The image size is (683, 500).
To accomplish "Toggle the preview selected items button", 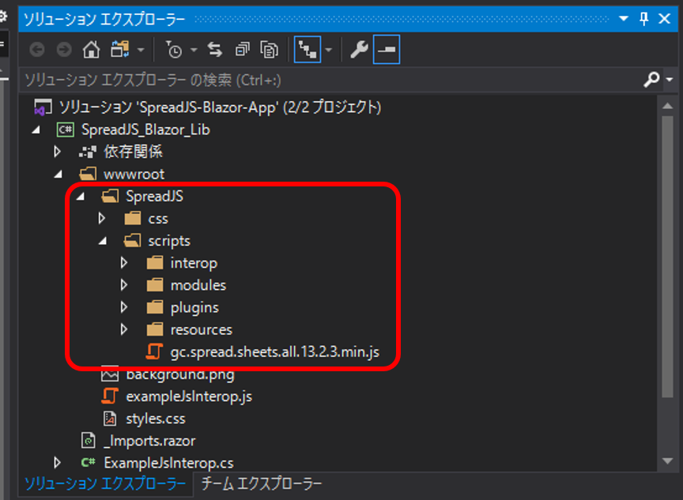I will 387,50.
